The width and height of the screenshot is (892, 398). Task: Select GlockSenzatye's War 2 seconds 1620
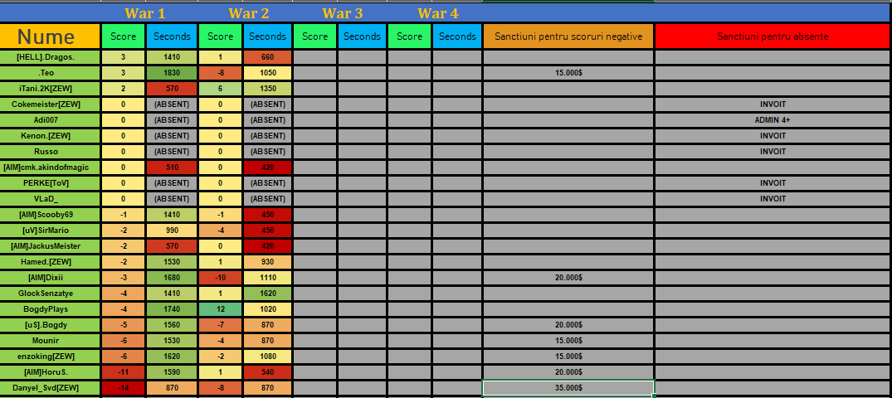(267, 294)
